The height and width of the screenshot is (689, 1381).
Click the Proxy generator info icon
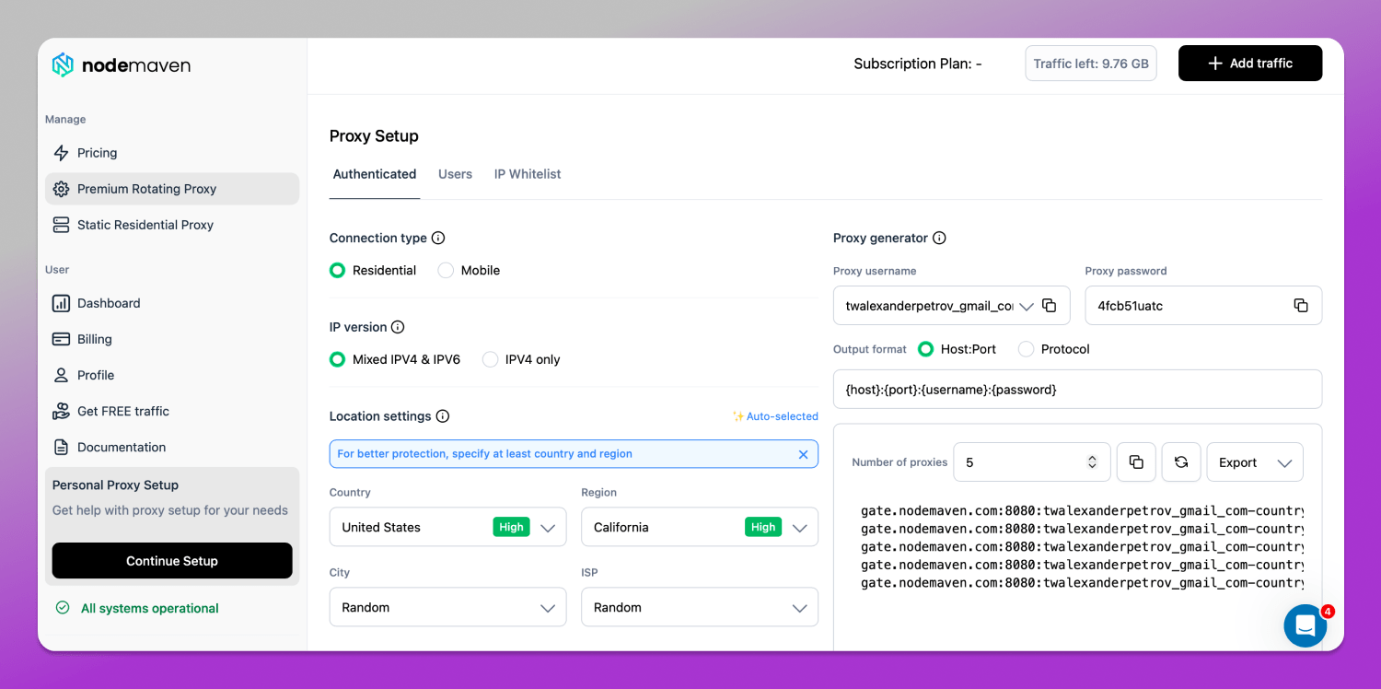click(939, 238)
